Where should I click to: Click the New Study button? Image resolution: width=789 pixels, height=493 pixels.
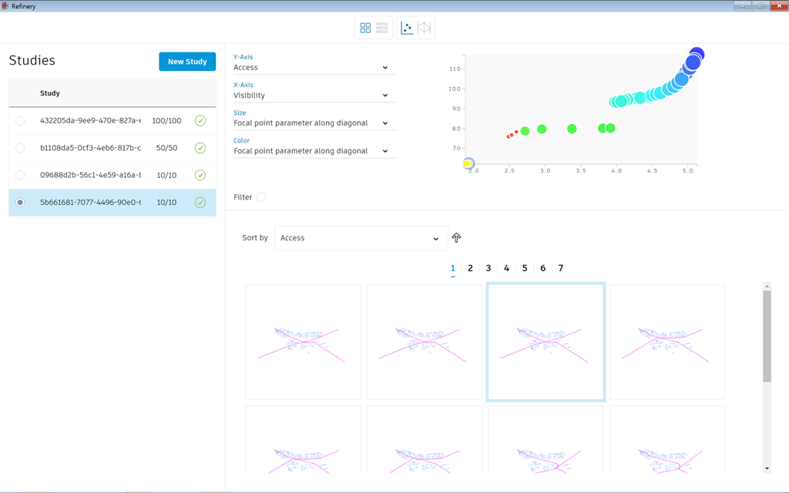tap(187, 62)
